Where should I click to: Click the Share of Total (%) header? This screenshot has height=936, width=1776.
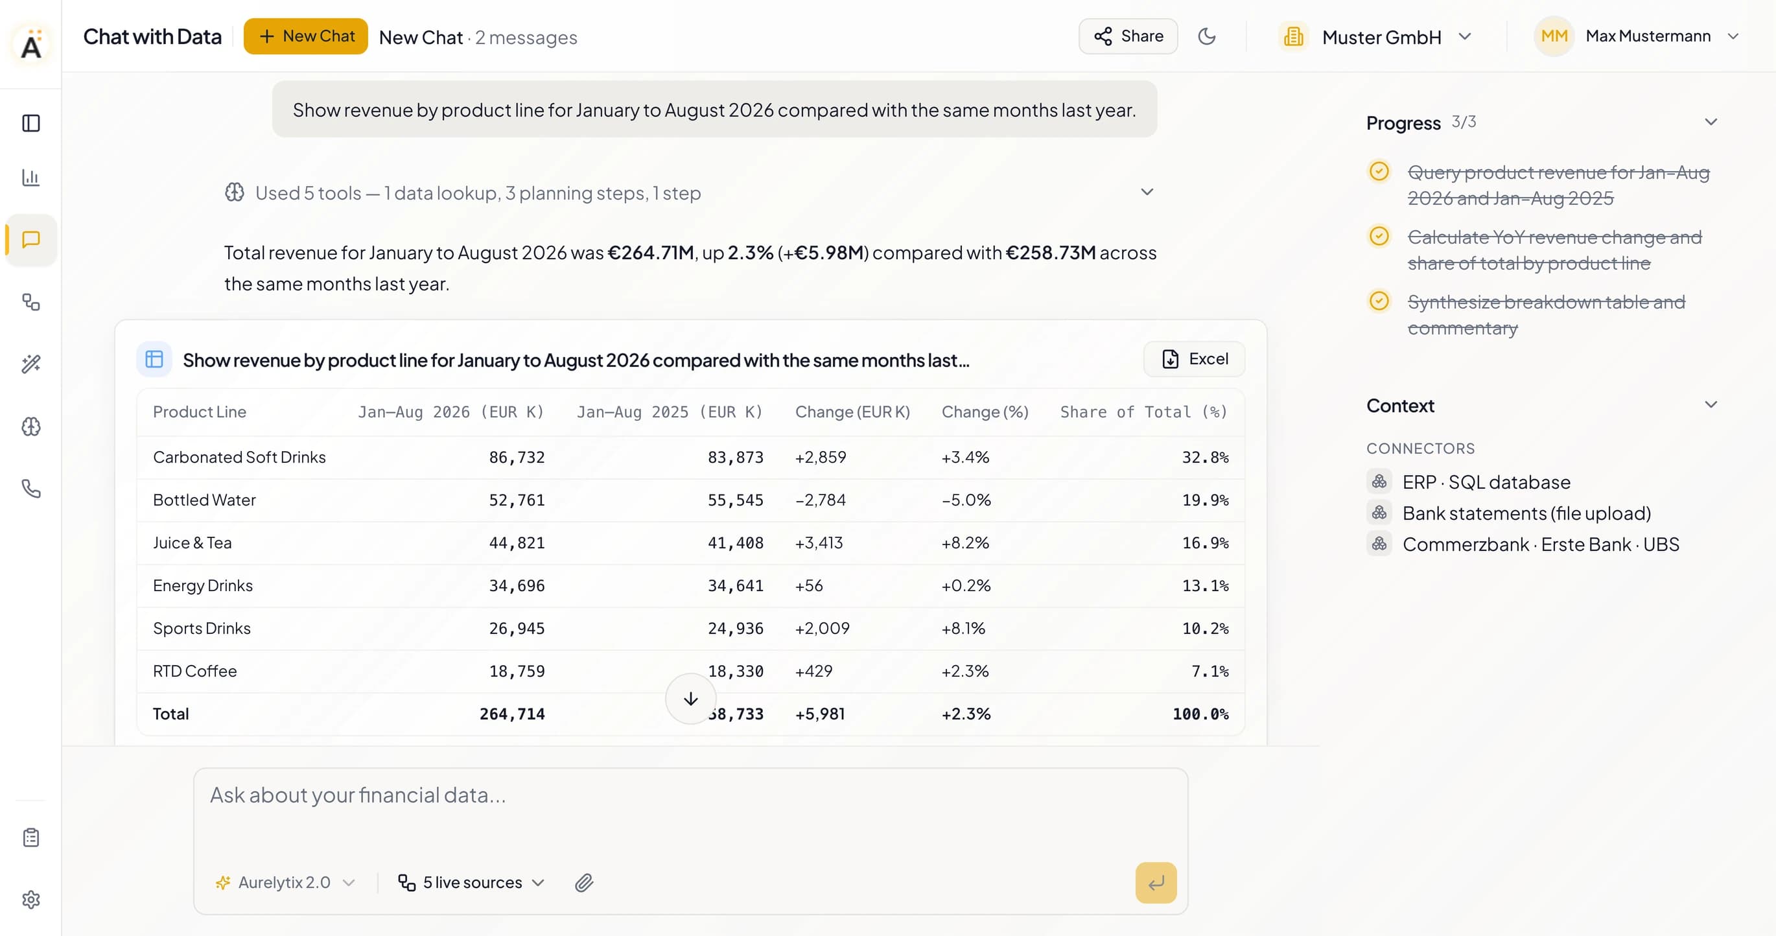(x=1144, y=412)
